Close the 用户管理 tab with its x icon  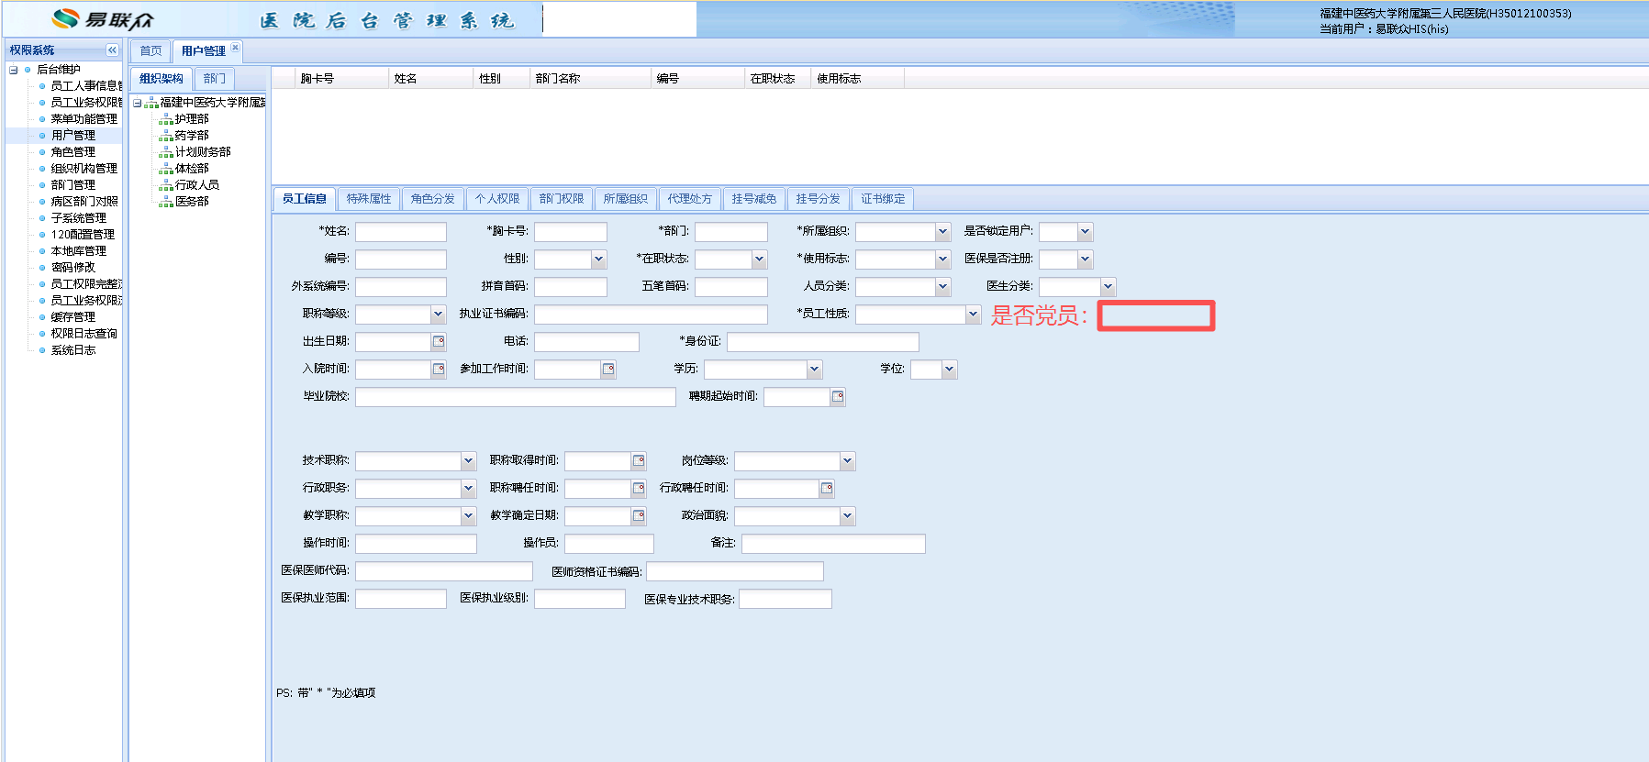[236, 48]
